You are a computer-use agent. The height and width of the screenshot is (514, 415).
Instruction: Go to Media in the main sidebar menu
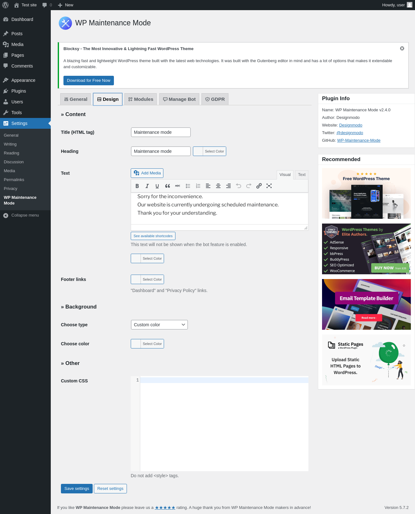[x=25, y=44]
